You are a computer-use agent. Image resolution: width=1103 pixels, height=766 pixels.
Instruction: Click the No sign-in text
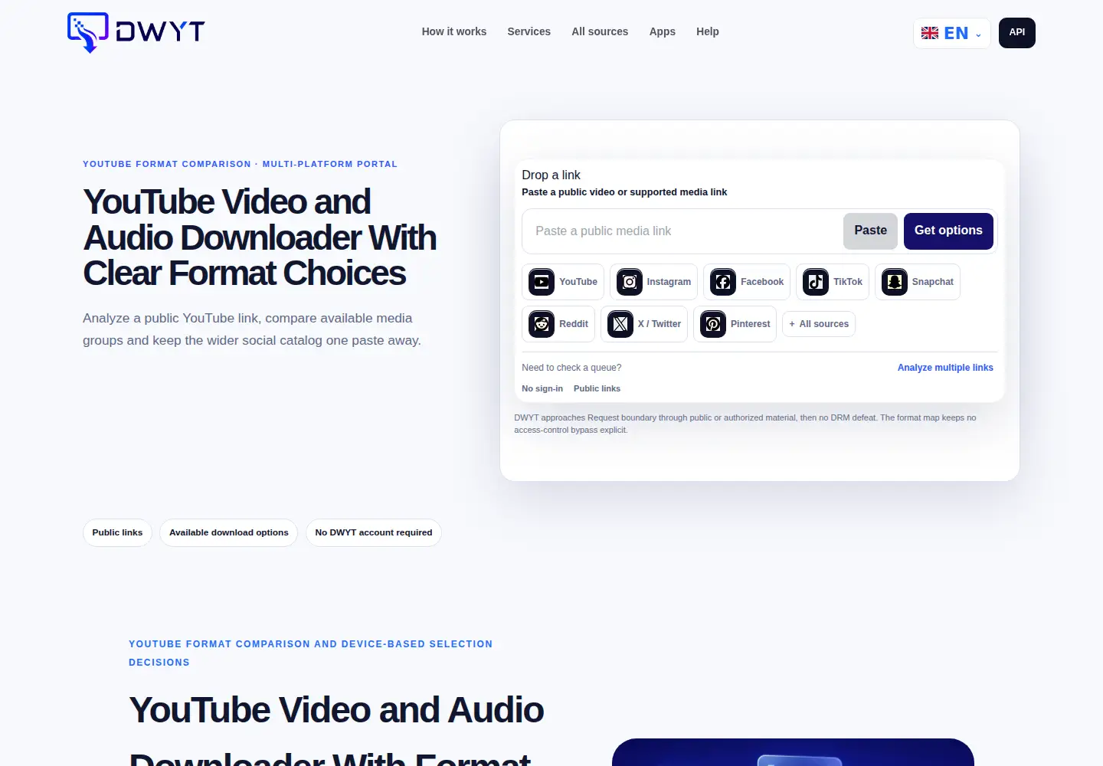tap(542, 389)
